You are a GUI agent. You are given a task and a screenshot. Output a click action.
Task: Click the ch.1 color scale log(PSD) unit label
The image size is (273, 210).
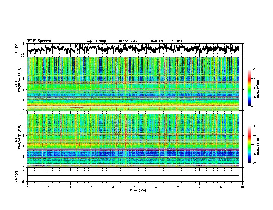tap(258, 89)
